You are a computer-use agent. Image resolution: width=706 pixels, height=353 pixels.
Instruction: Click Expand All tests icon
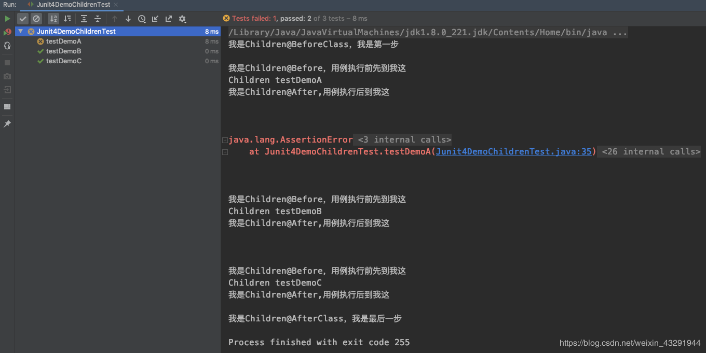tap(84, 19)
